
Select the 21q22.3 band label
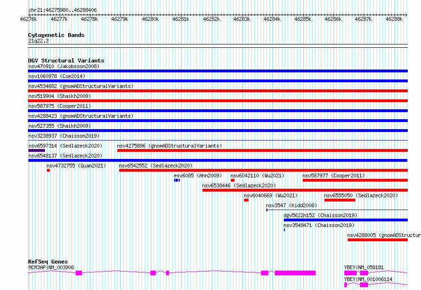pos(38,41)
